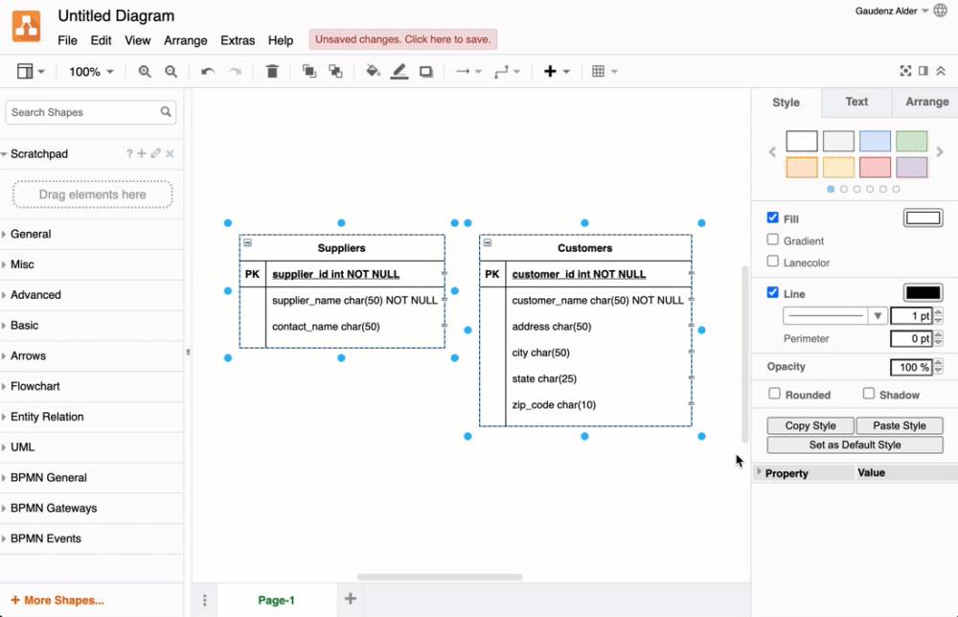Click the draw.io logo icon
The height and width of the screenshot is (617, 958).
(26, 26)
